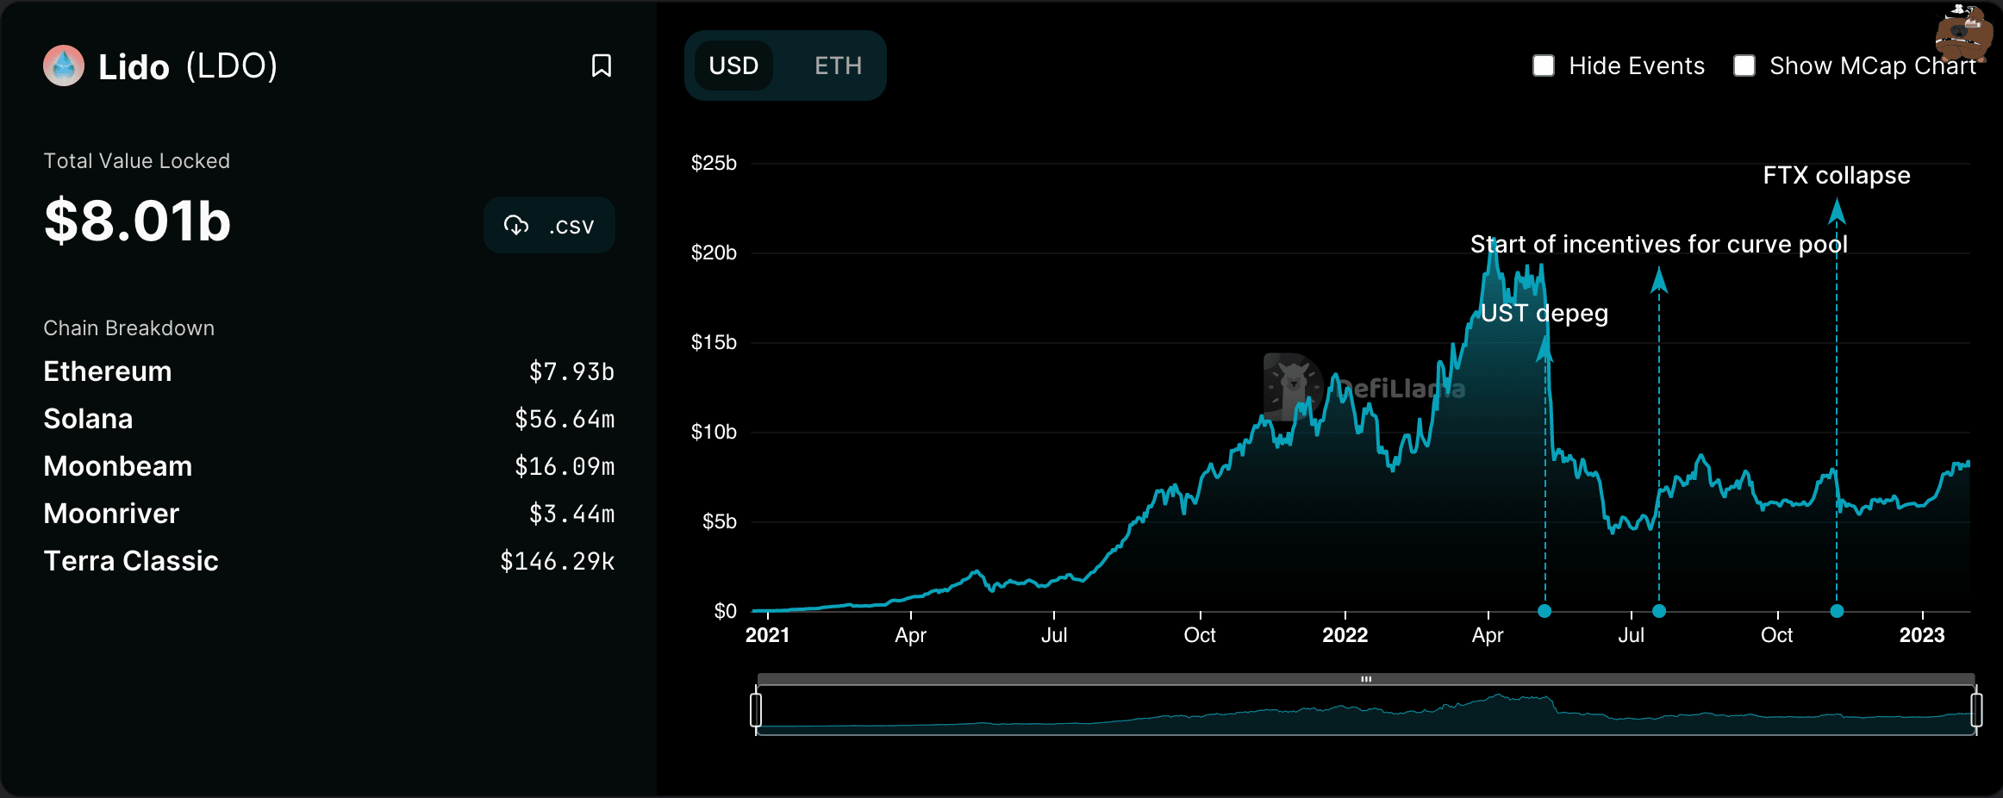This screenshot has width=2003, height=798.
Task: Click the $25b y-axis label
Action: point(714,163)
